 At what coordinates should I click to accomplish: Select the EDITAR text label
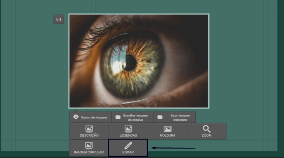[x=128, y=152]
